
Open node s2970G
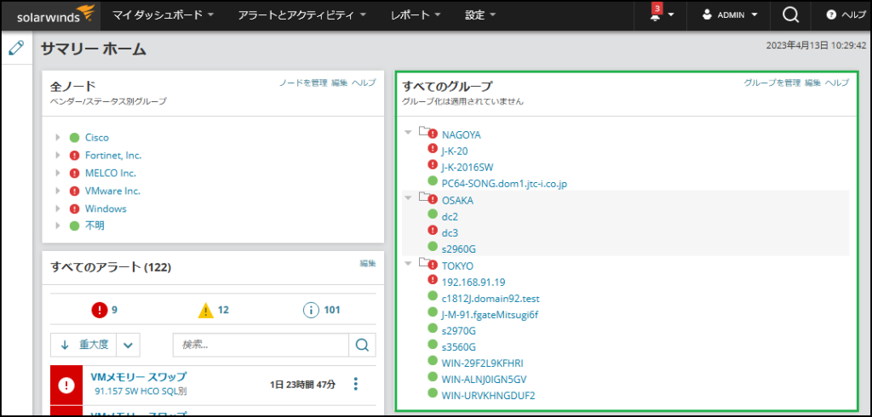click(458, 331)
